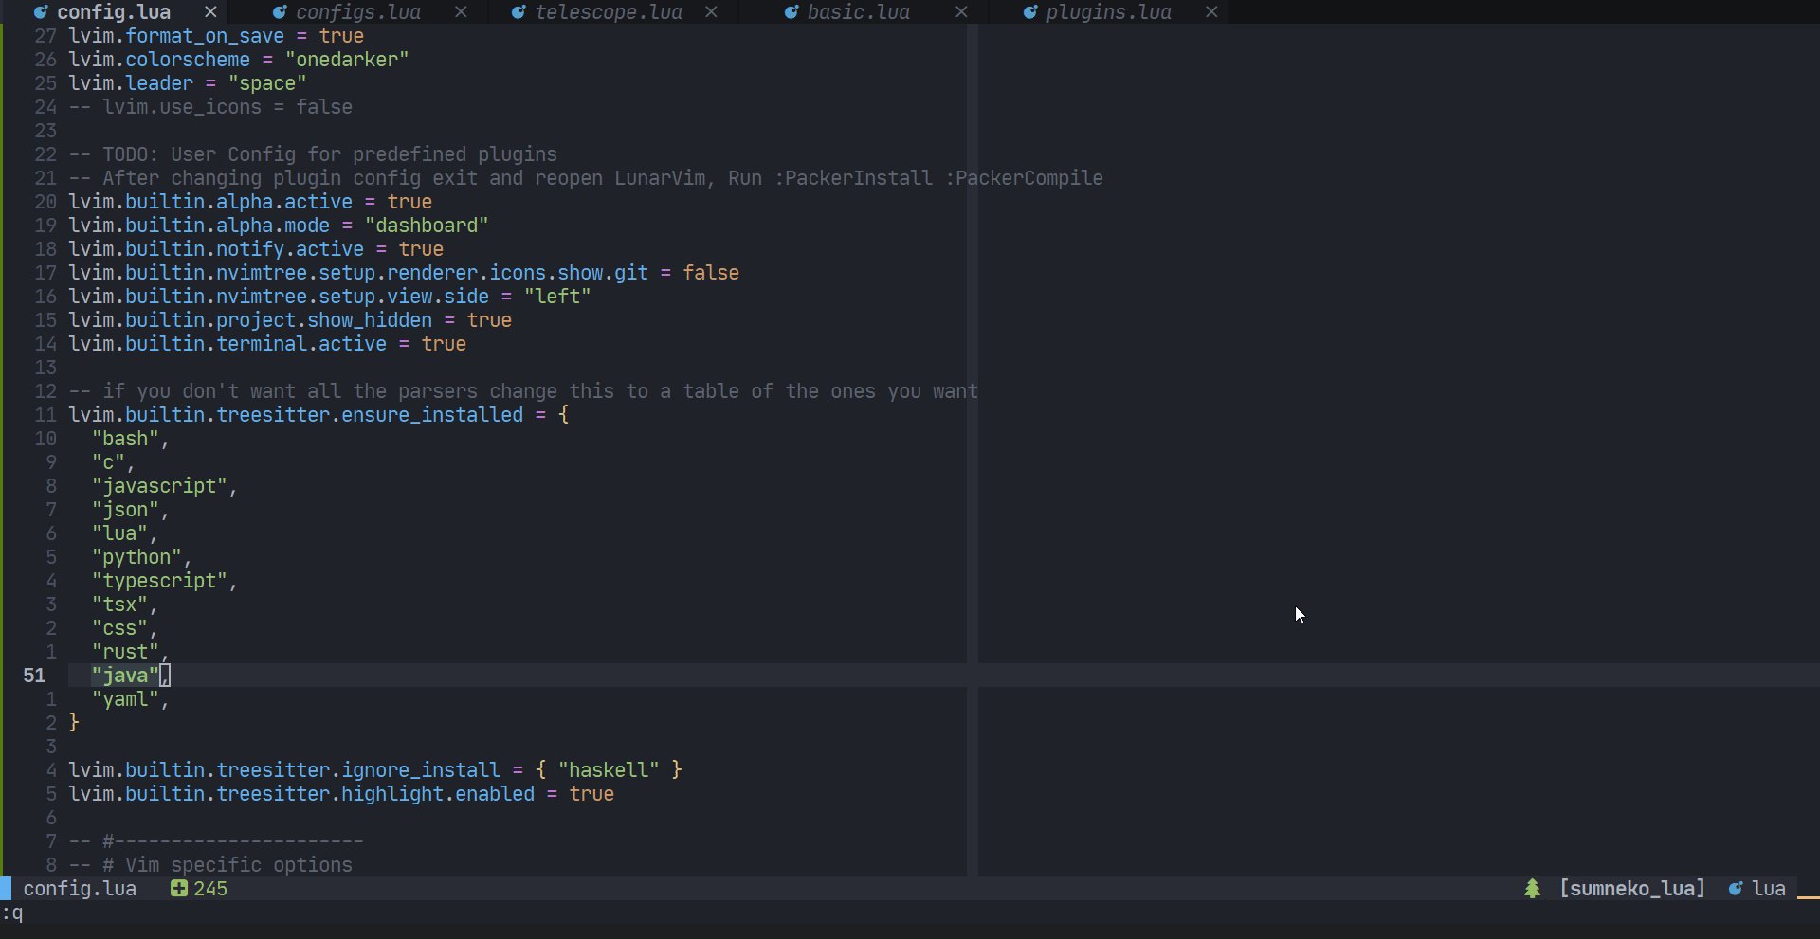Click :PackerCompile in the comment
Viewport: 1820px width, 939px height.
pos(1024,178)
